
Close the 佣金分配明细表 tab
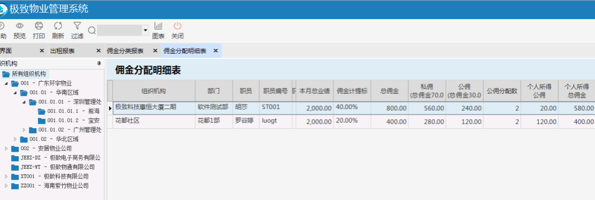point(216,50)
